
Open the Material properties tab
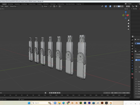point(132,74)
